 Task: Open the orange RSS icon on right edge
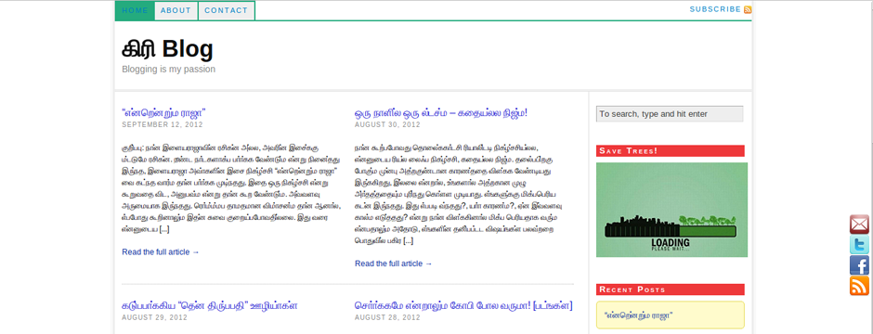(859, 286)
